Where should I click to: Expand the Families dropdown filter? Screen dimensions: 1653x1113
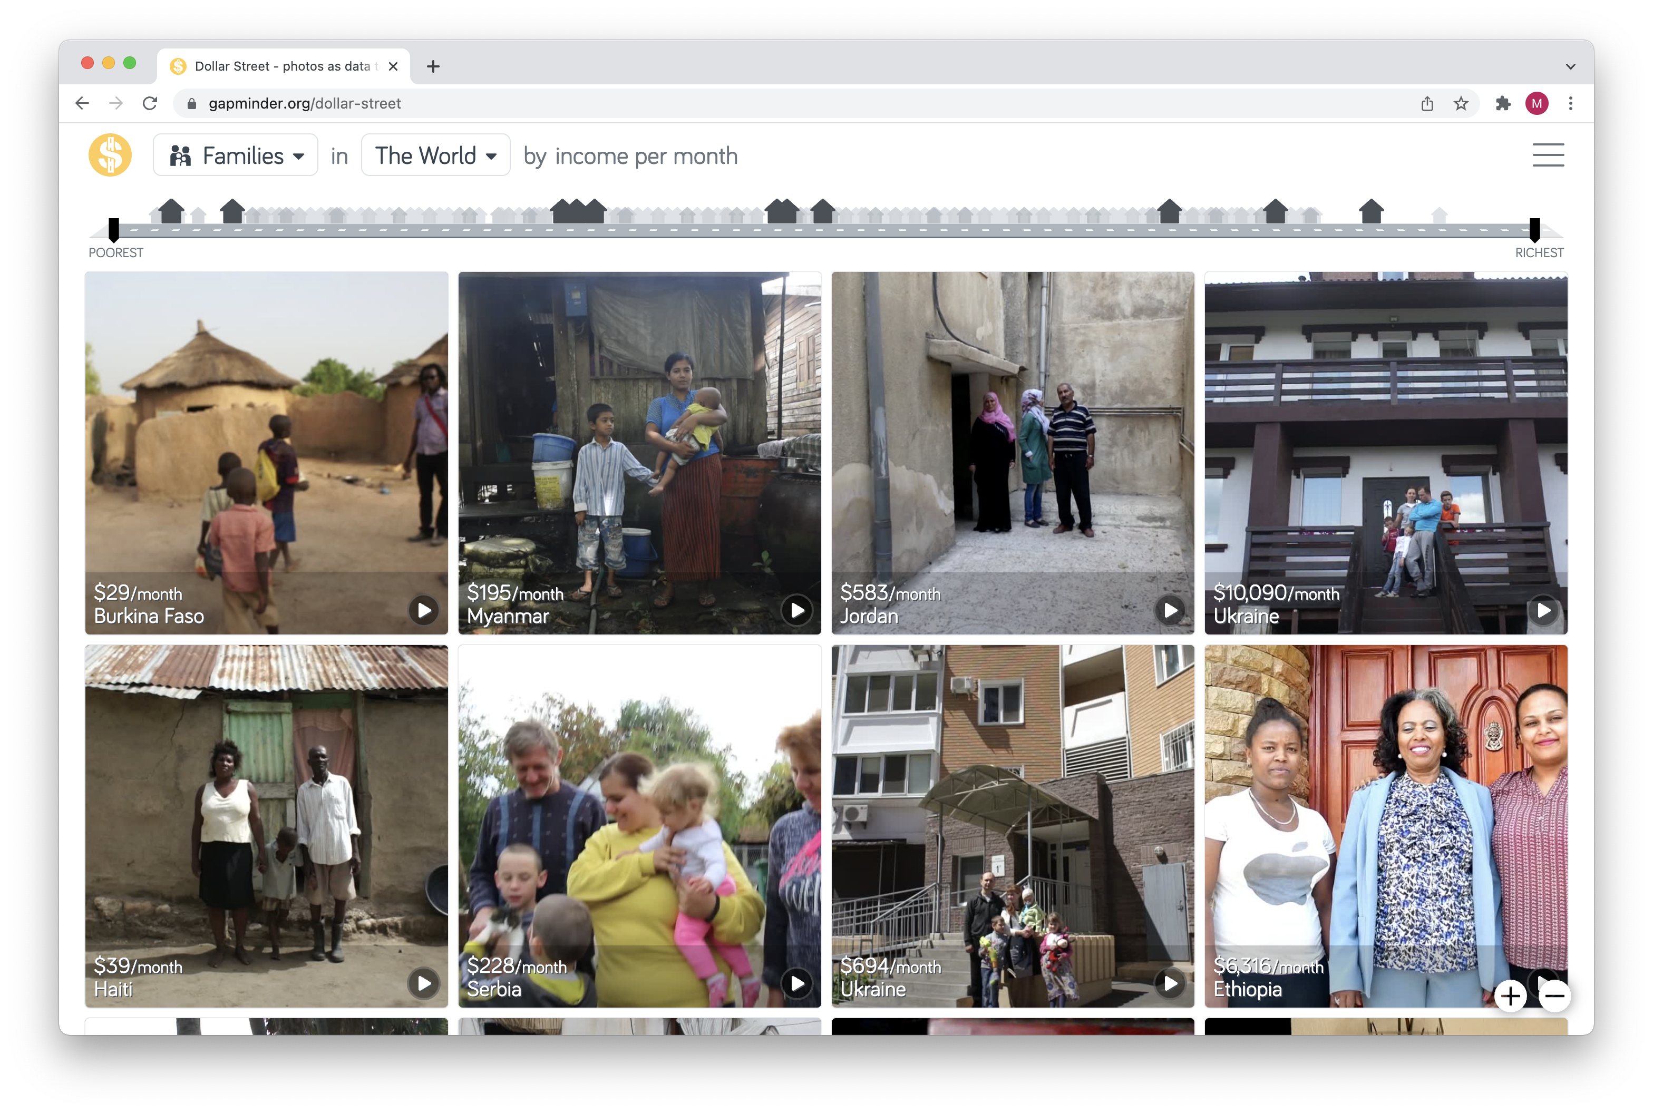(236, 155)
